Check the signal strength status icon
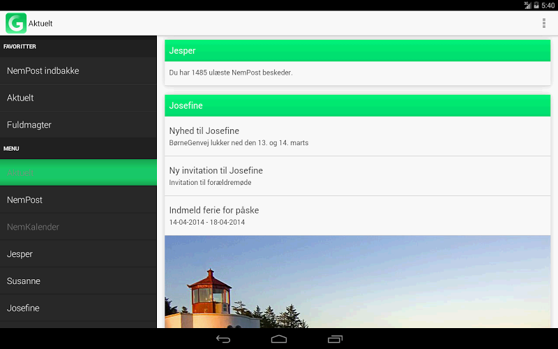The height and width of the screenshot is (349, 558). (527, 6)
